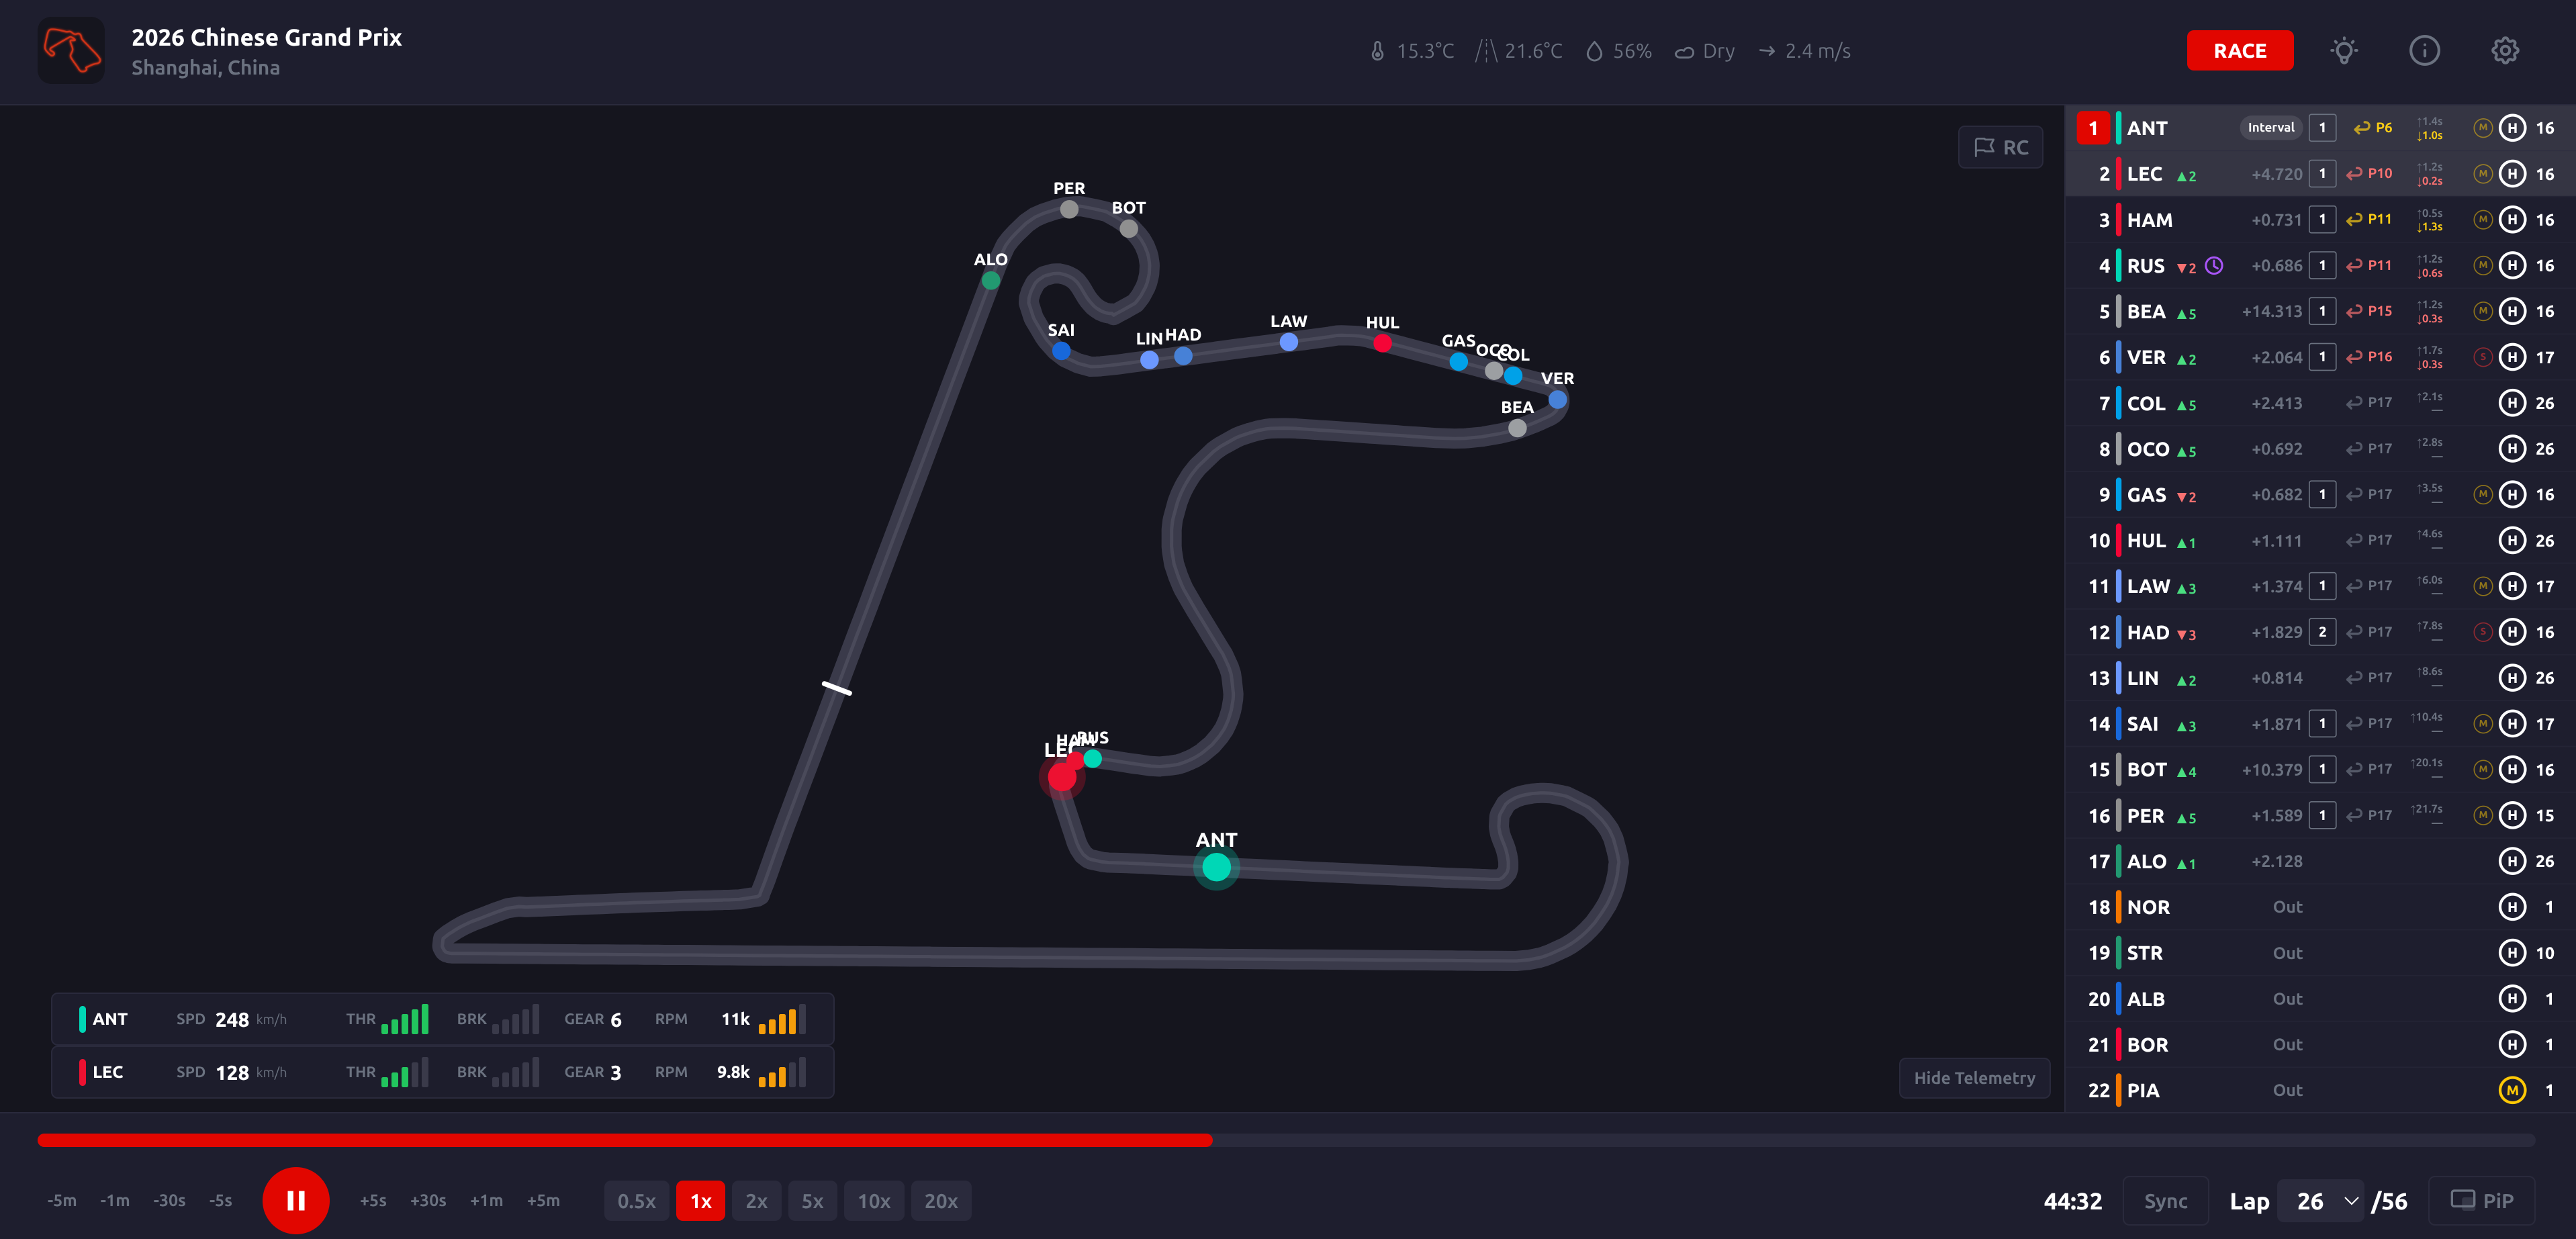
Task: Select GAS row in the leaderboard
Action: [2320, 495]
